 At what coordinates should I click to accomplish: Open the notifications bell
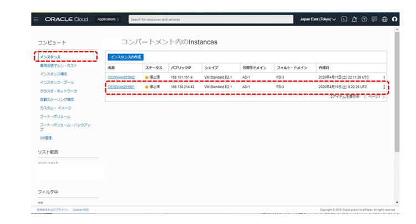[x=354, y=19]
